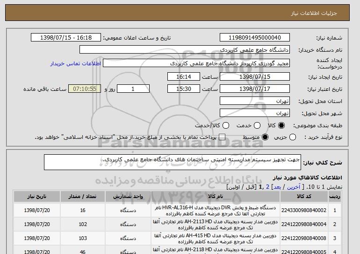Click the remaining days field showing 1
This screenshot has width=360, height=254.
[x=133, y=89]
